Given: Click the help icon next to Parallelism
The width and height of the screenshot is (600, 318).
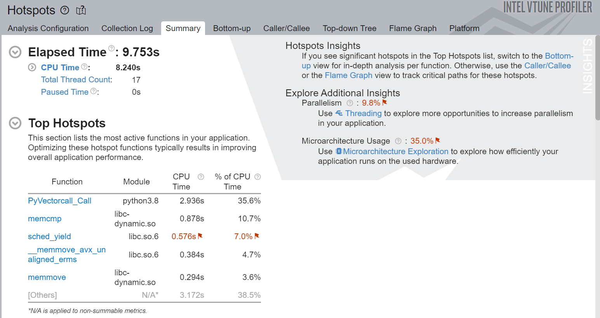Looking at the screenshot, I should coord(350,103).
